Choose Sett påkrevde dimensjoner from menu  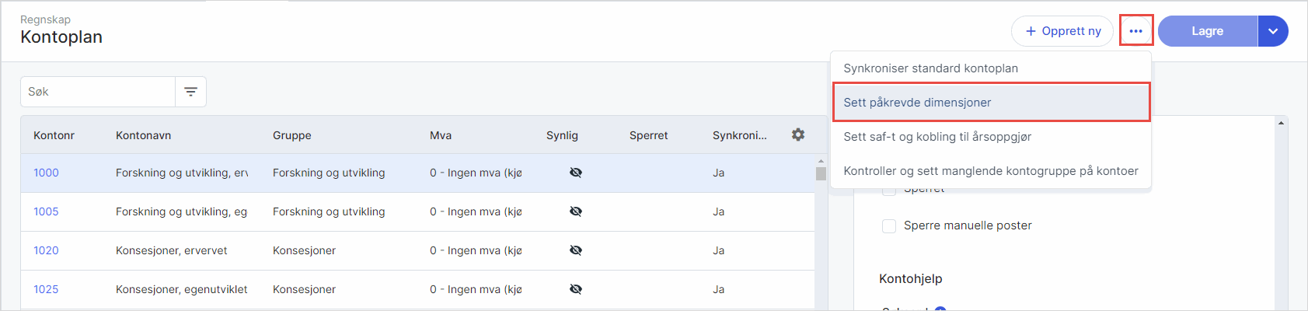(917, 103)
